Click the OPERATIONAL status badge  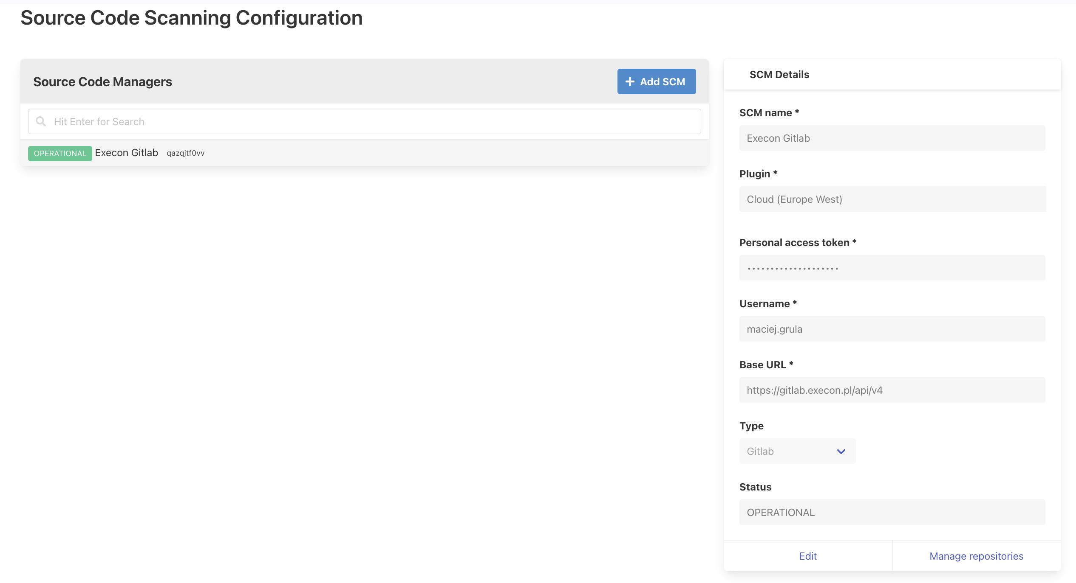click(x=60, y=153)
